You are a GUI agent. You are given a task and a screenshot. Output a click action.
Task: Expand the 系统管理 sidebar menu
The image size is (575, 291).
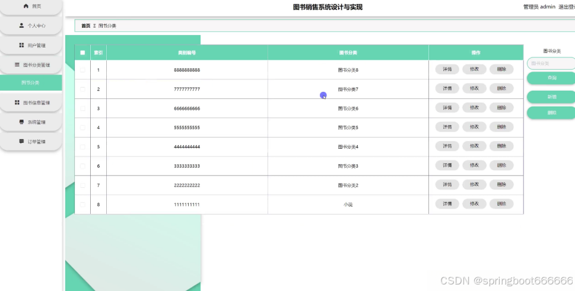(x=31, y=122)
